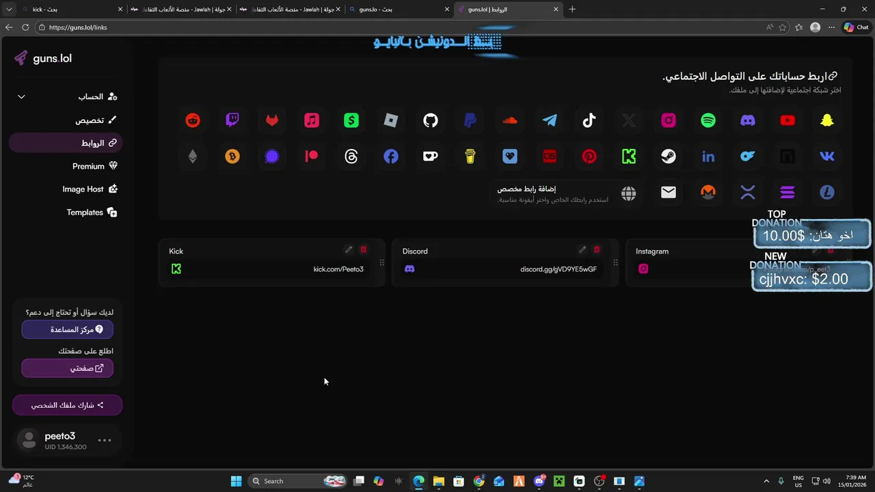Edit the Discord link with pencil icon
The height and width of the screenshot is (492, 875).
coord(582,250)
